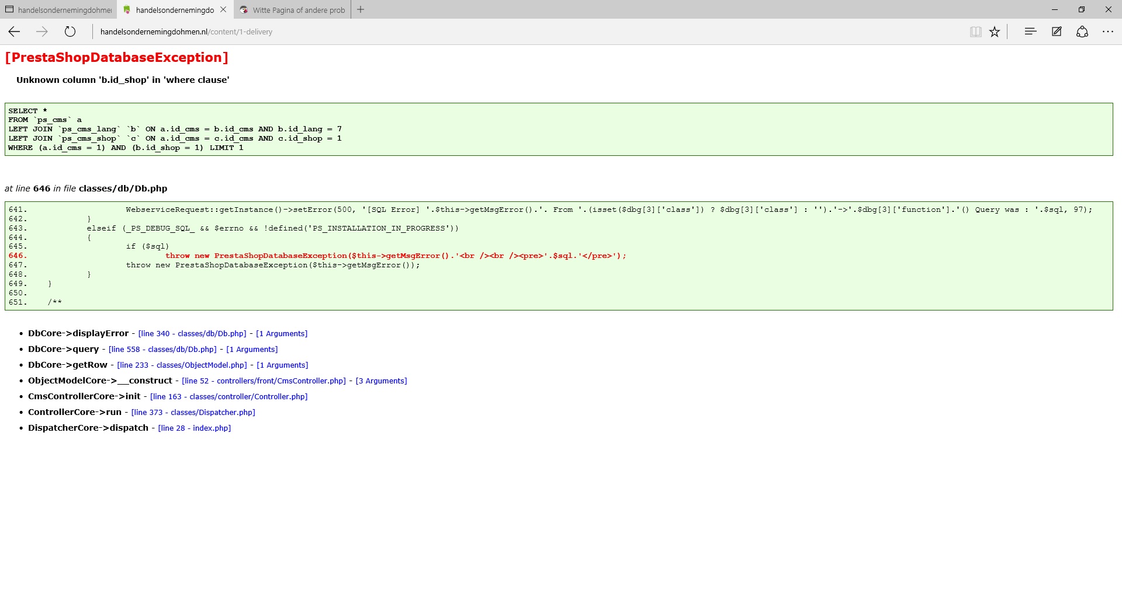Open line 373 classes/Dispatcher.php link
The height and width of the screenshot is (607, 1122).
point(193,413)
